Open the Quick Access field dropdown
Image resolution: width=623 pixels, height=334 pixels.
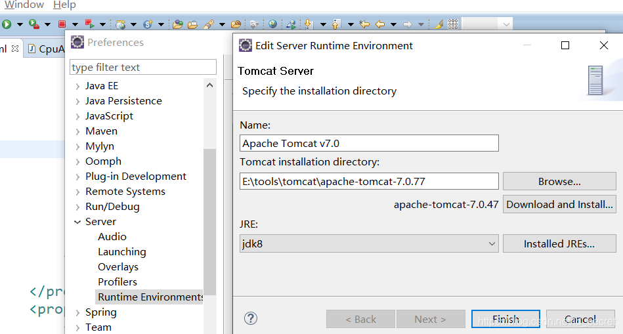click(x=505, y=25)
